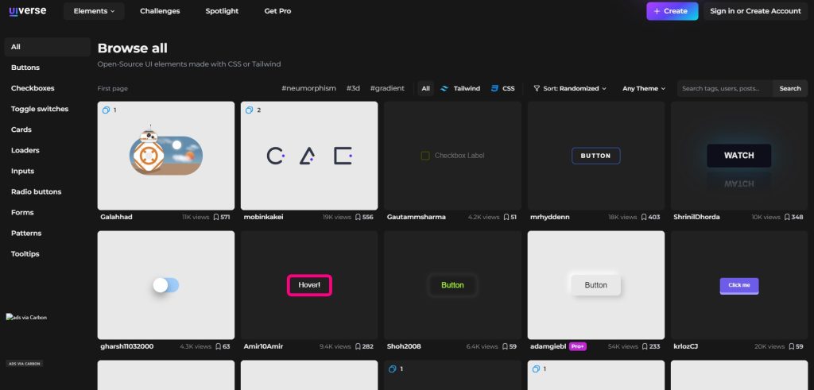Open ShrinilDhorda's profile link
Screen dimensions: 814x390
pos(696,218)
